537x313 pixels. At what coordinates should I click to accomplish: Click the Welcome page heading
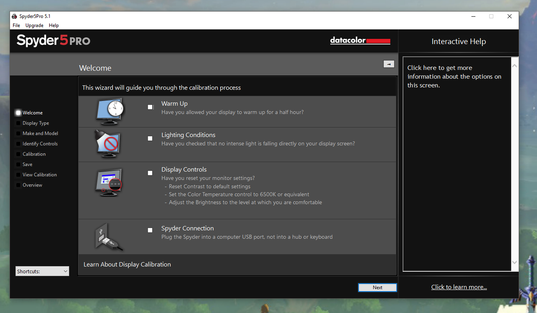tap(95, 68)
